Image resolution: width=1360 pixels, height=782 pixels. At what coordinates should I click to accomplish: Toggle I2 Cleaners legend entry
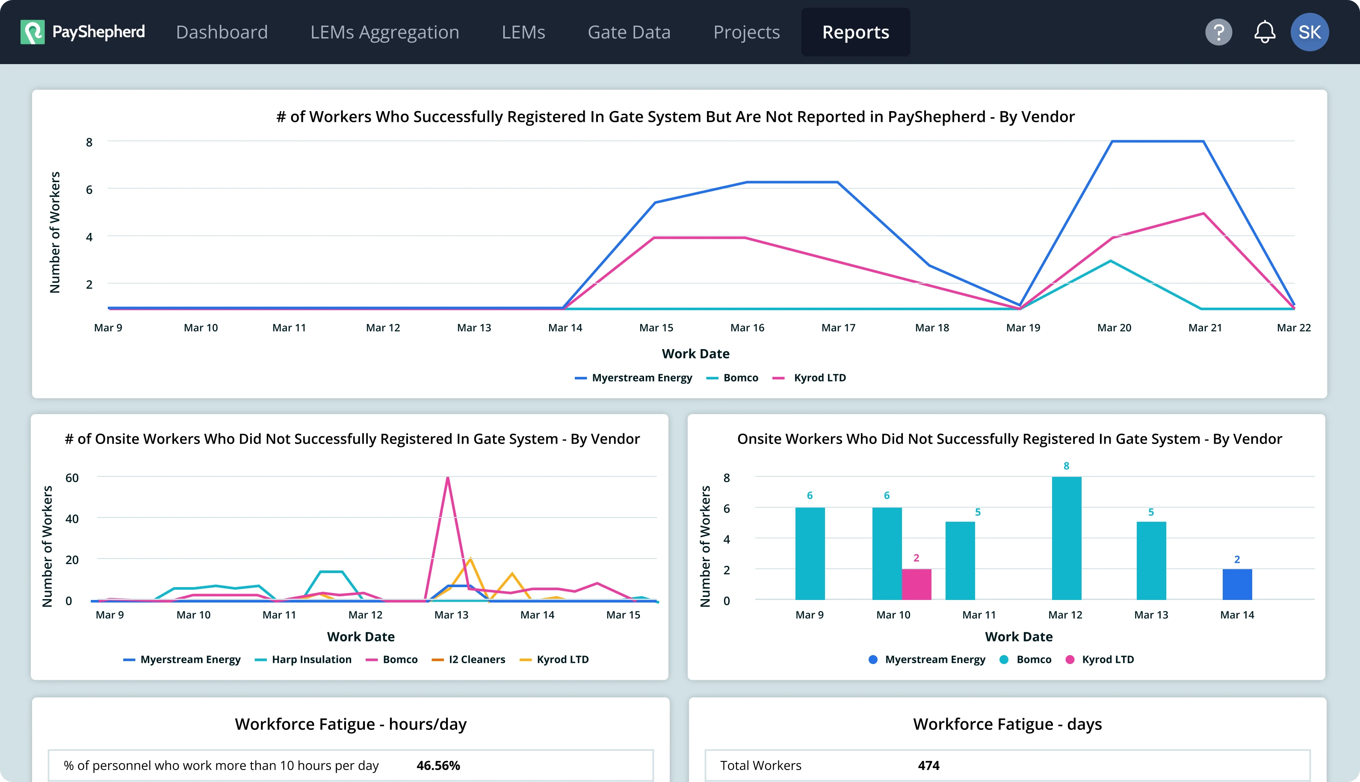[x=476, y=659]
